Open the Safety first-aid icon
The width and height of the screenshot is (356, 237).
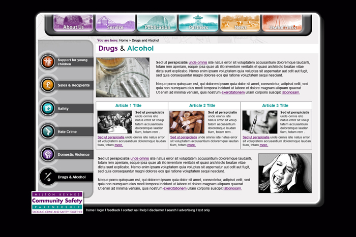48,108
